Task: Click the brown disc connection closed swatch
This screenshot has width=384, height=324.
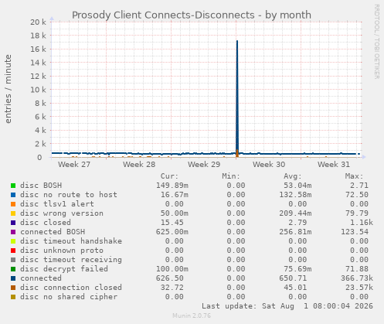Action: click(13, 288)
